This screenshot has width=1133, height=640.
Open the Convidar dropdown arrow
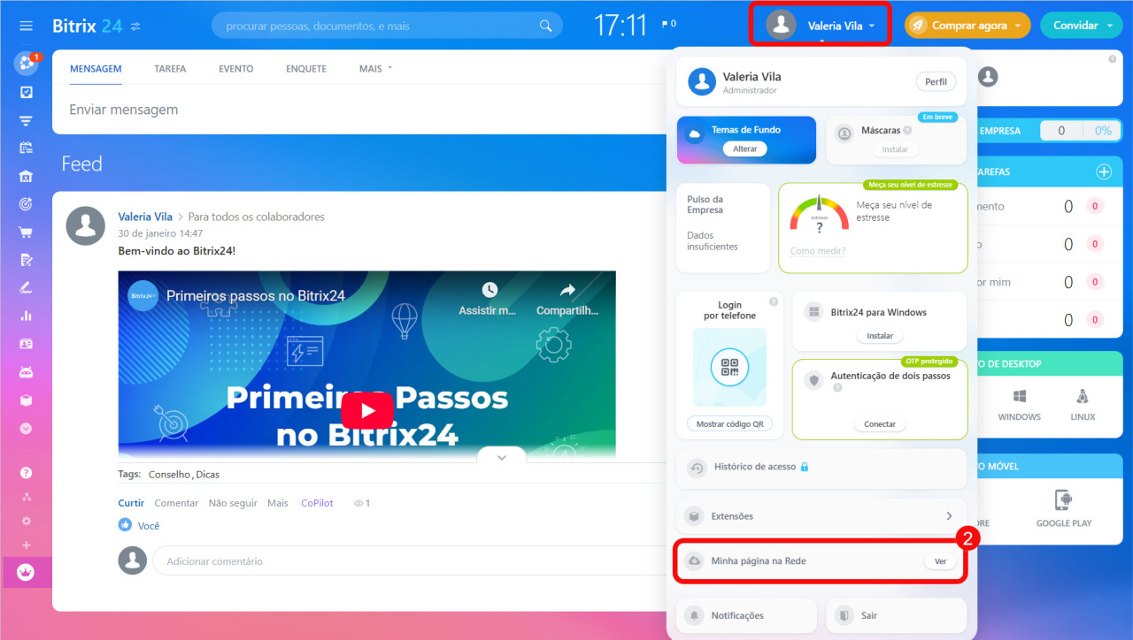[1110, 26]
